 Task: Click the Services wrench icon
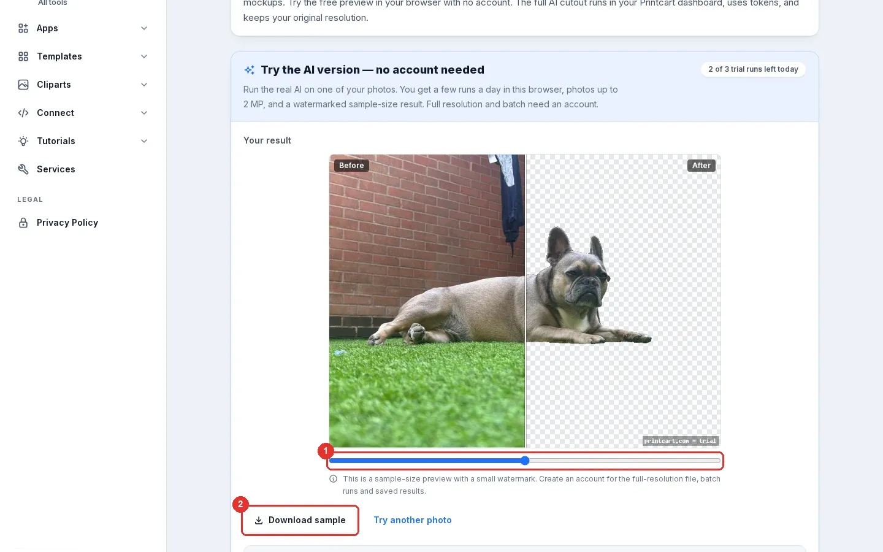coord(23,169)
